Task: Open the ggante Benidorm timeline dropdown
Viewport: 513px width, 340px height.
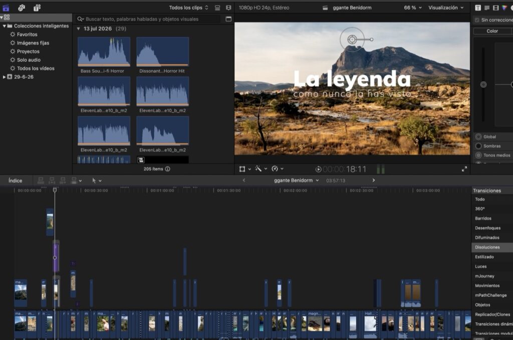Action: click(x=297, y=180)
